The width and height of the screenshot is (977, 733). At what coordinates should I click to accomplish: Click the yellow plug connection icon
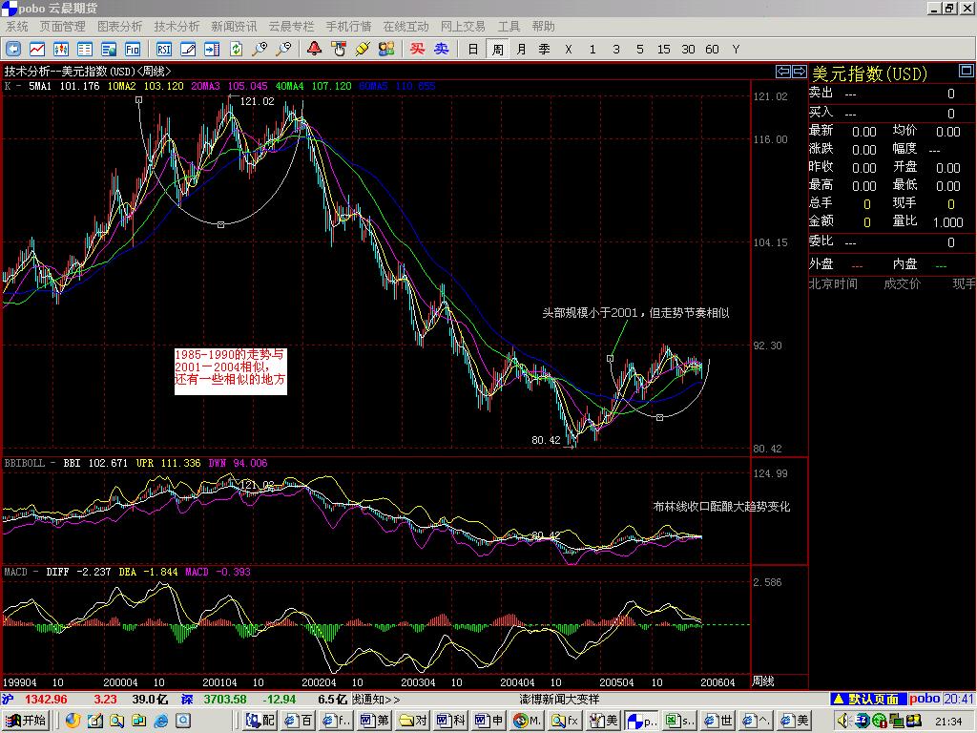tap(363, 49)
